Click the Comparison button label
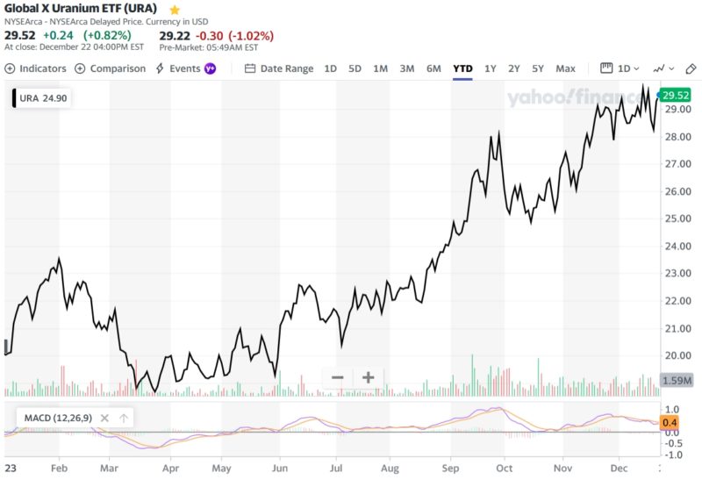 (x=118, y=68)
